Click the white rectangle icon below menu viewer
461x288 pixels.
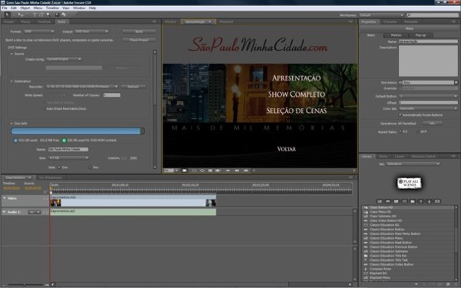click(184, 170)
